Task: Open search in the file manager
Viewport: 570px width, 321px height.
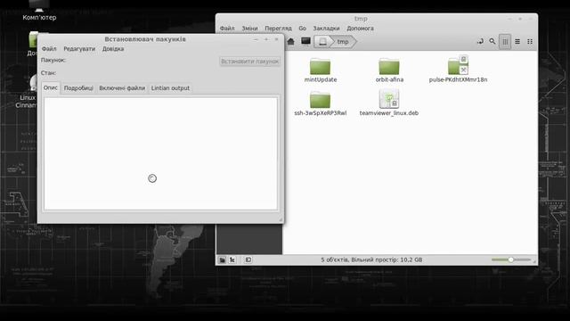Action: click(x=493, y=42)
